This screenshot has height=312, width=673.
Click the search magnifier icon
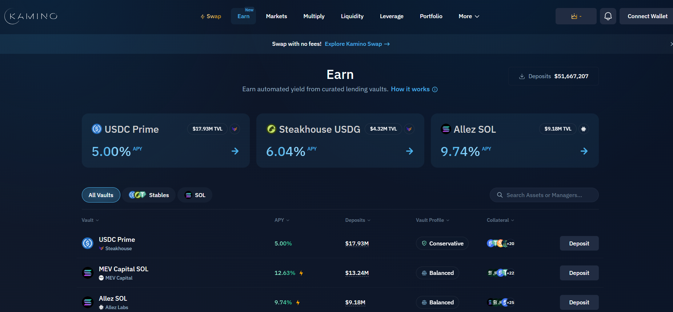coord(500,195)
